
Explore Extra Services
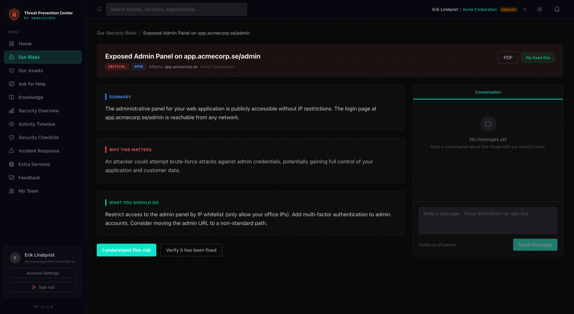point(34,164)
